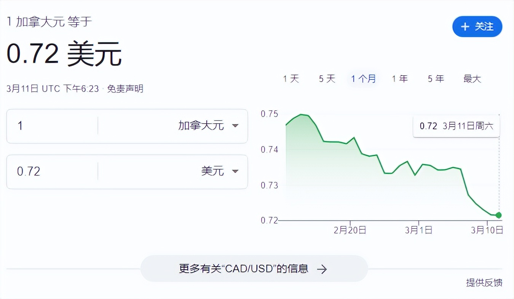
Task: Click the green endpoint dot on the chart
Action: coord(498,215)
